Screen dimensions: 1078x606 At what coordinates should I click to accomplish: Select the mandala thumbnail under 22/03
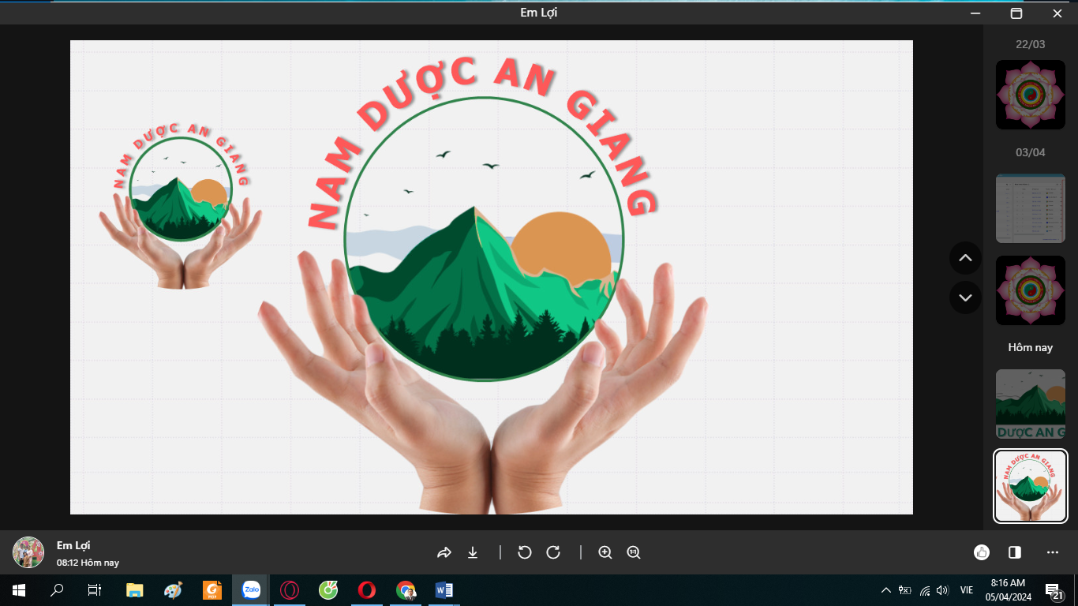click(1030, 95)
